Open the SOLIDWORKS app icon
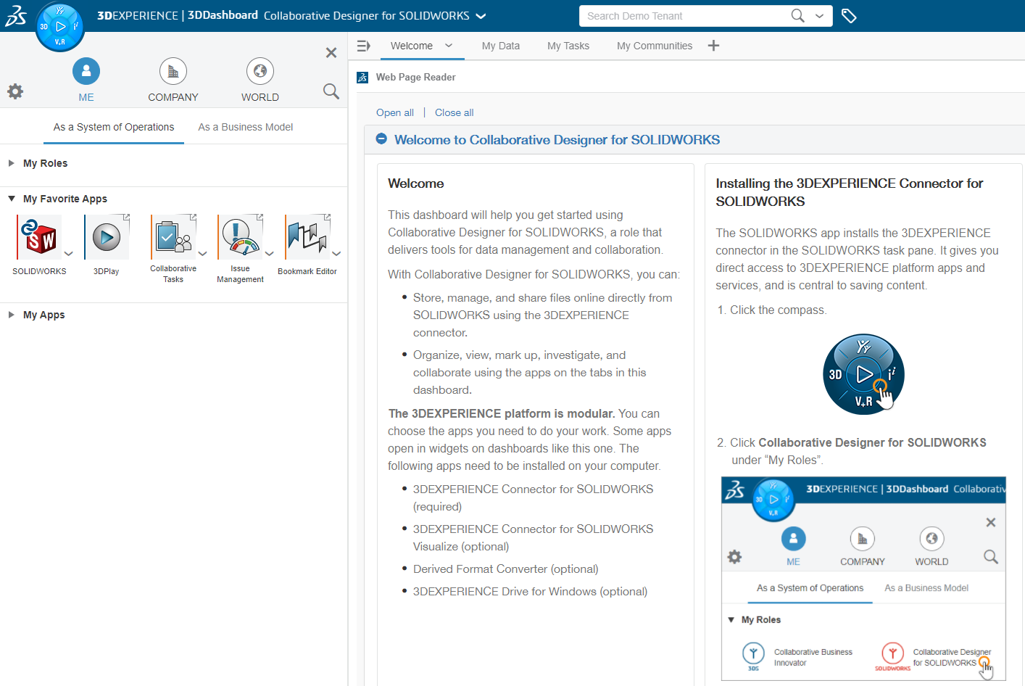This screenshot has height=686, width=1025. (x=39, y=238)
